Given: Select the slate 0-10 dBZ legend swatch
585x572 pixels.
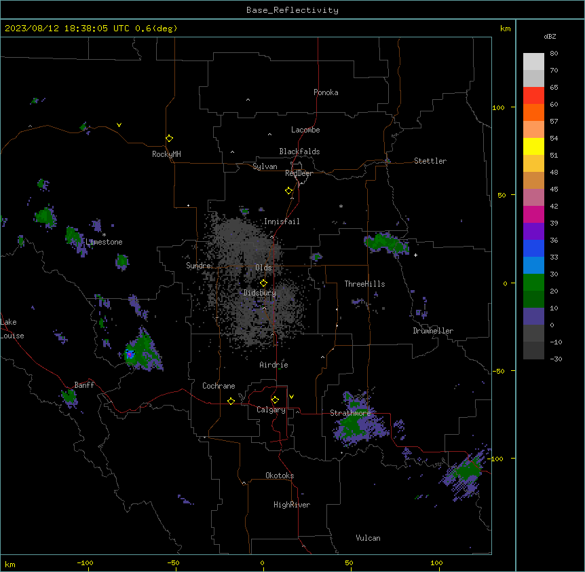Looking at the screenshot, I should [533, 317].
